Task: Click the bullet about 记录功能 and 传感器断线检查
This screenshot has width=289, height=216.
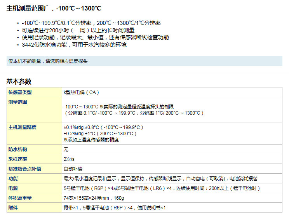Action: tap(95, 37)
